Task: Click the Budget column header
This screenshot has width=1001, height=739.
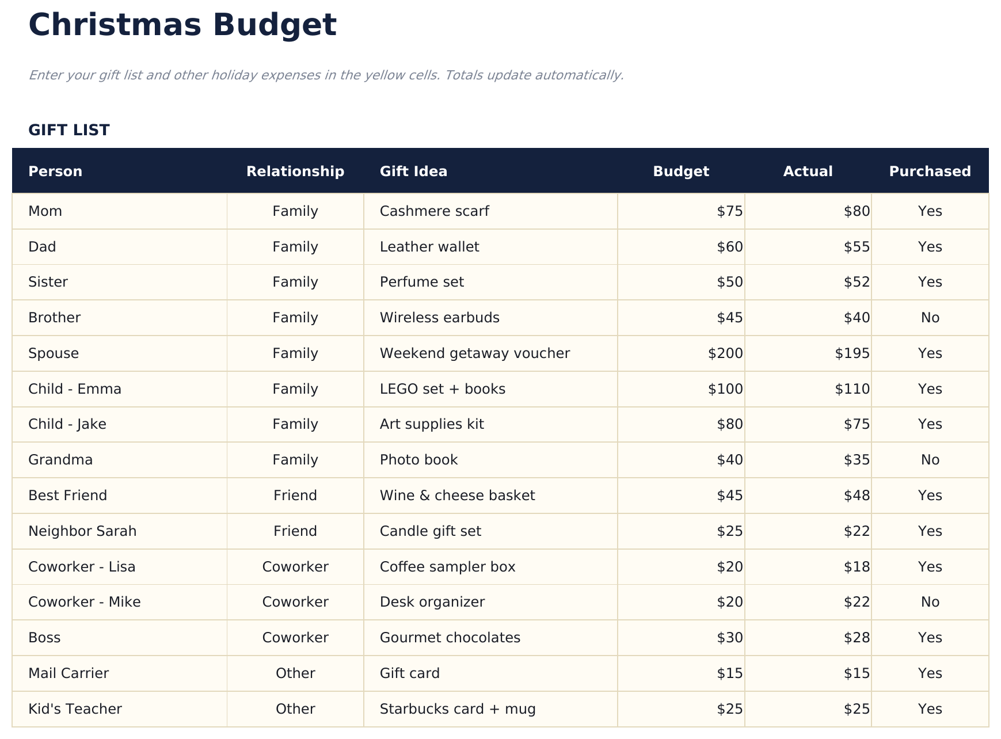Action: pos(681,171)
